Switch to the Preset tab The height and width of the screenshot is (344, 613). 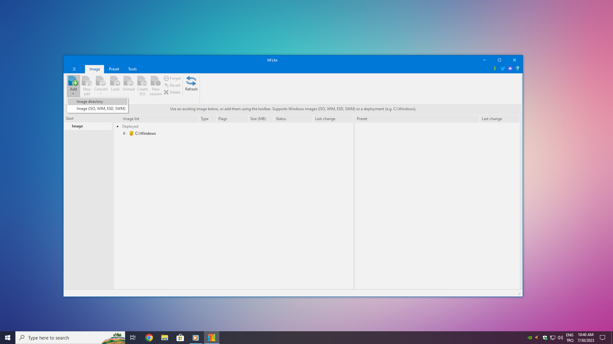pos(114,69)
